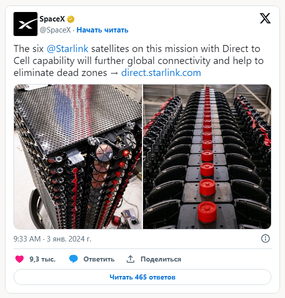Click the Поделиться share label
Viewport: 285px width, 298px height.
(161, 259)
